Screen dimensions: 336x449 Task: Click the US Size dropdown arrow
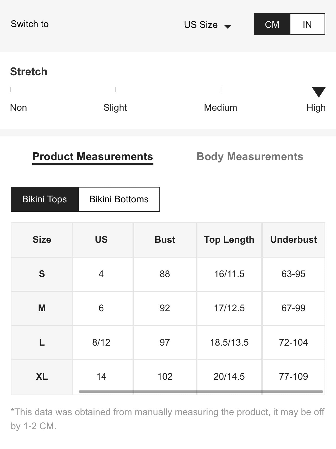pos(228,26)
